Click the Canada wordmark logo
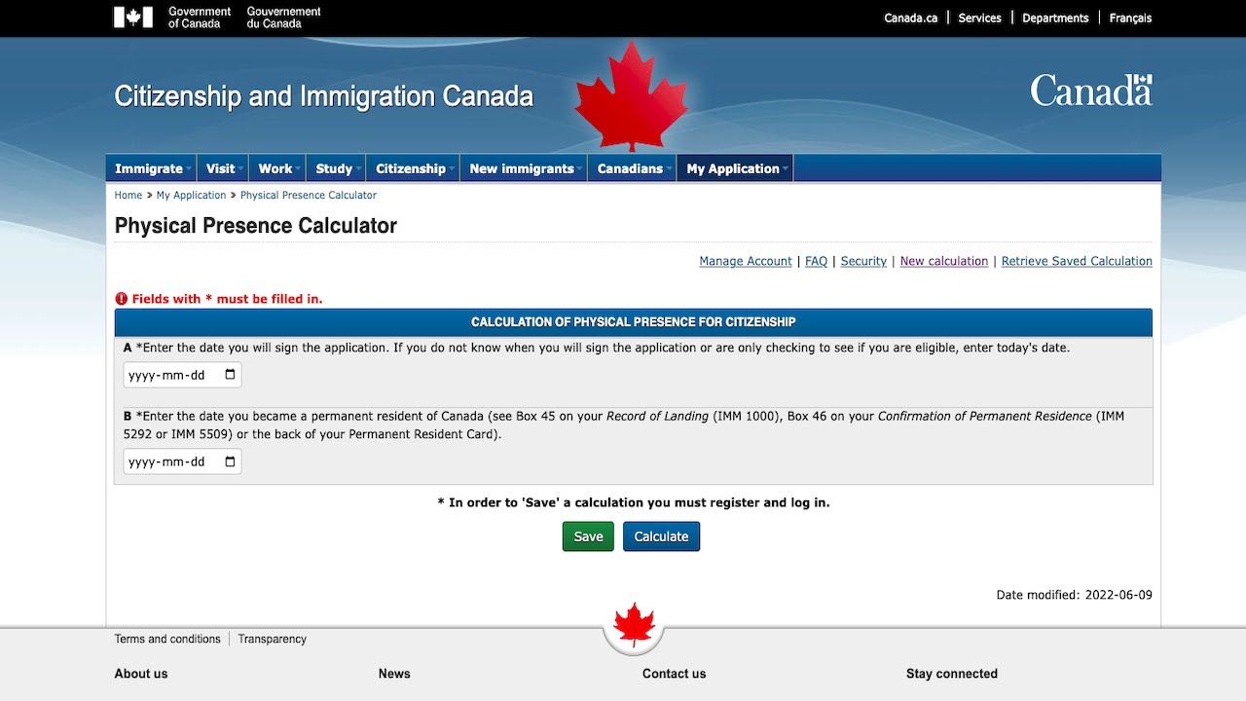1246x701 pixels. pos(1091,91)
